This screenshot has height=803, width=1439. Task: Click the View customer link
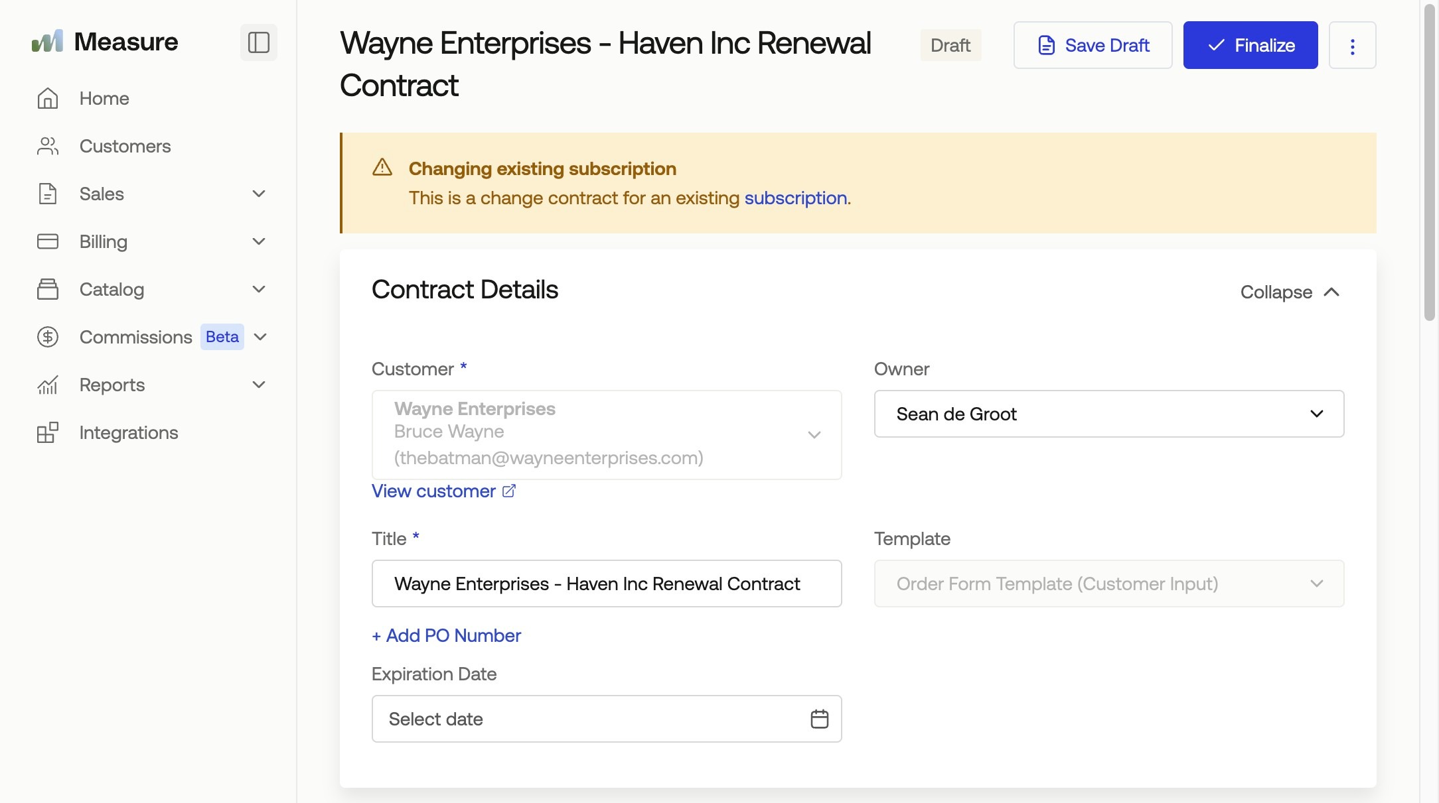tap(433, 491)
